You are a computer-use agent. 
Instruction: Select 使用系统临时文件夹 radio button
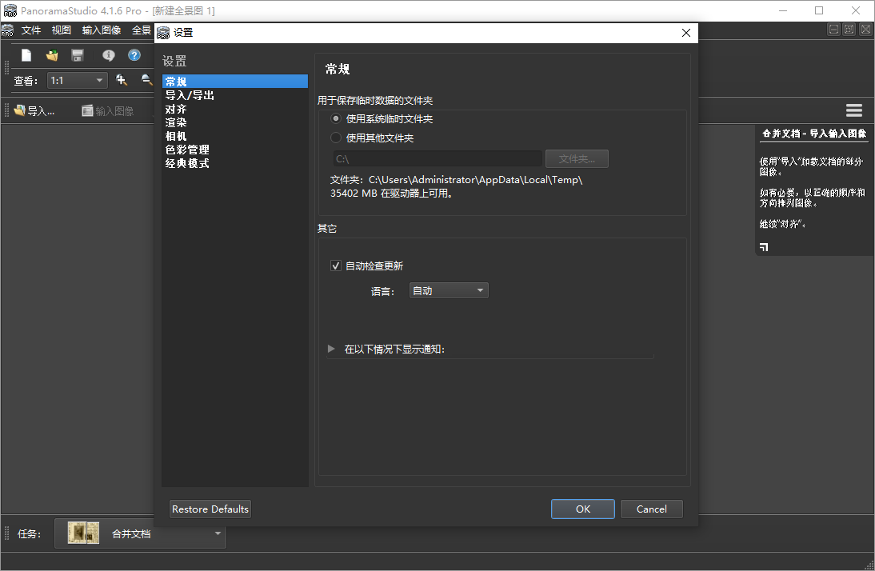click(336, 119)
